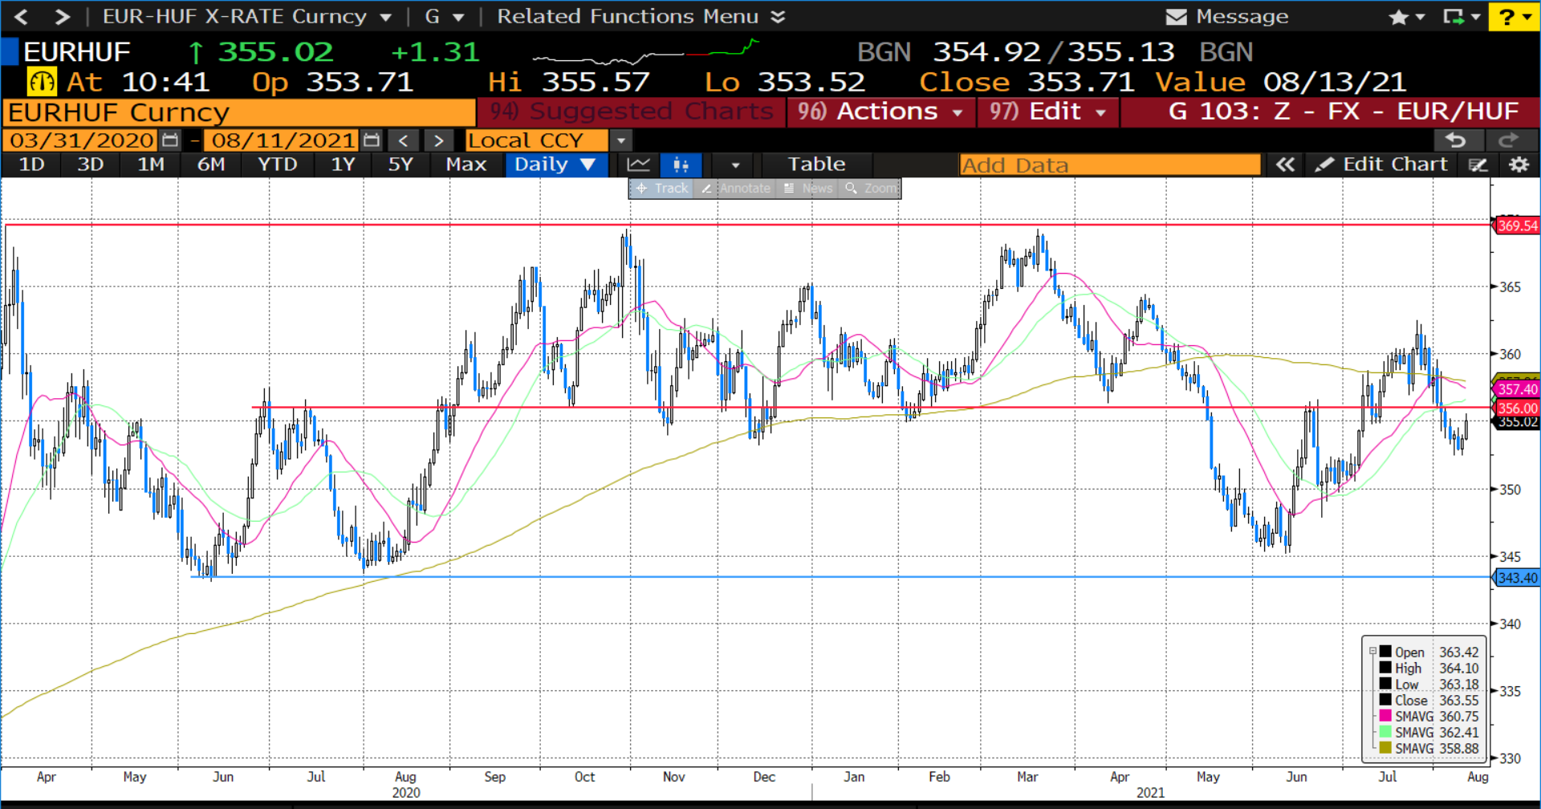Open the Local CCY currency dropdown

(620, 140)
